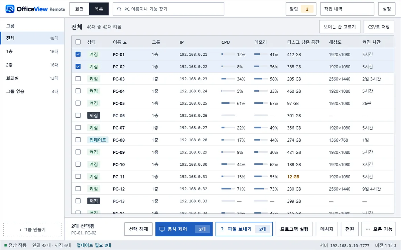
Task: Switch to the 목록 view tab
Action: click(x=99, y=9)
